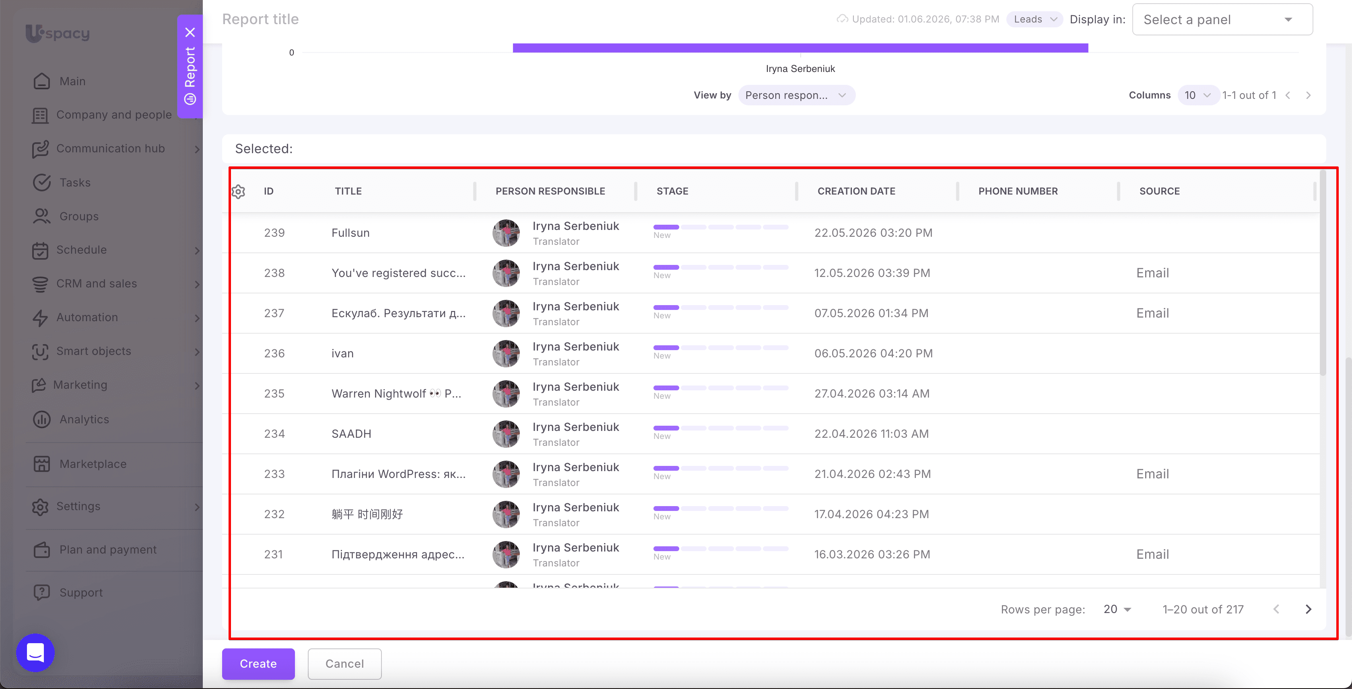
Task: Click Smart objects icon
Action: tap(40, 351)
